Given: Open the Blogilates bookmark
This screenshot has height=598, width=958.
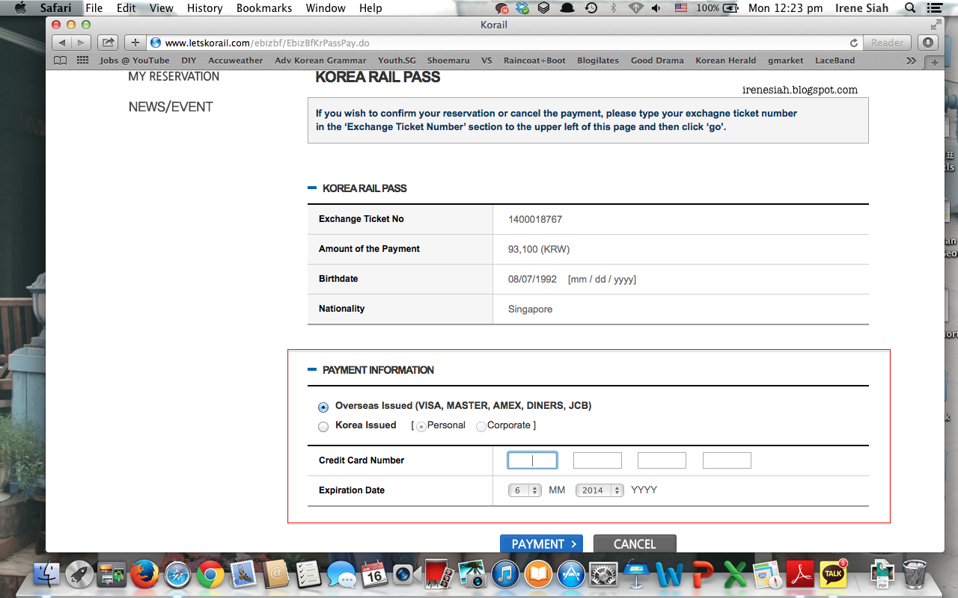Looking at the screenshot, I should point(598,61).
